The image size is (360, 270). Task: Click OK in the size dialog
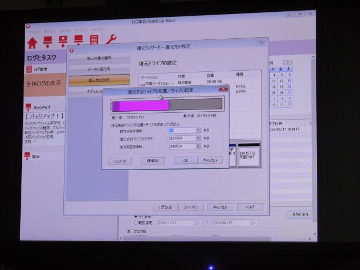(186, 160)
